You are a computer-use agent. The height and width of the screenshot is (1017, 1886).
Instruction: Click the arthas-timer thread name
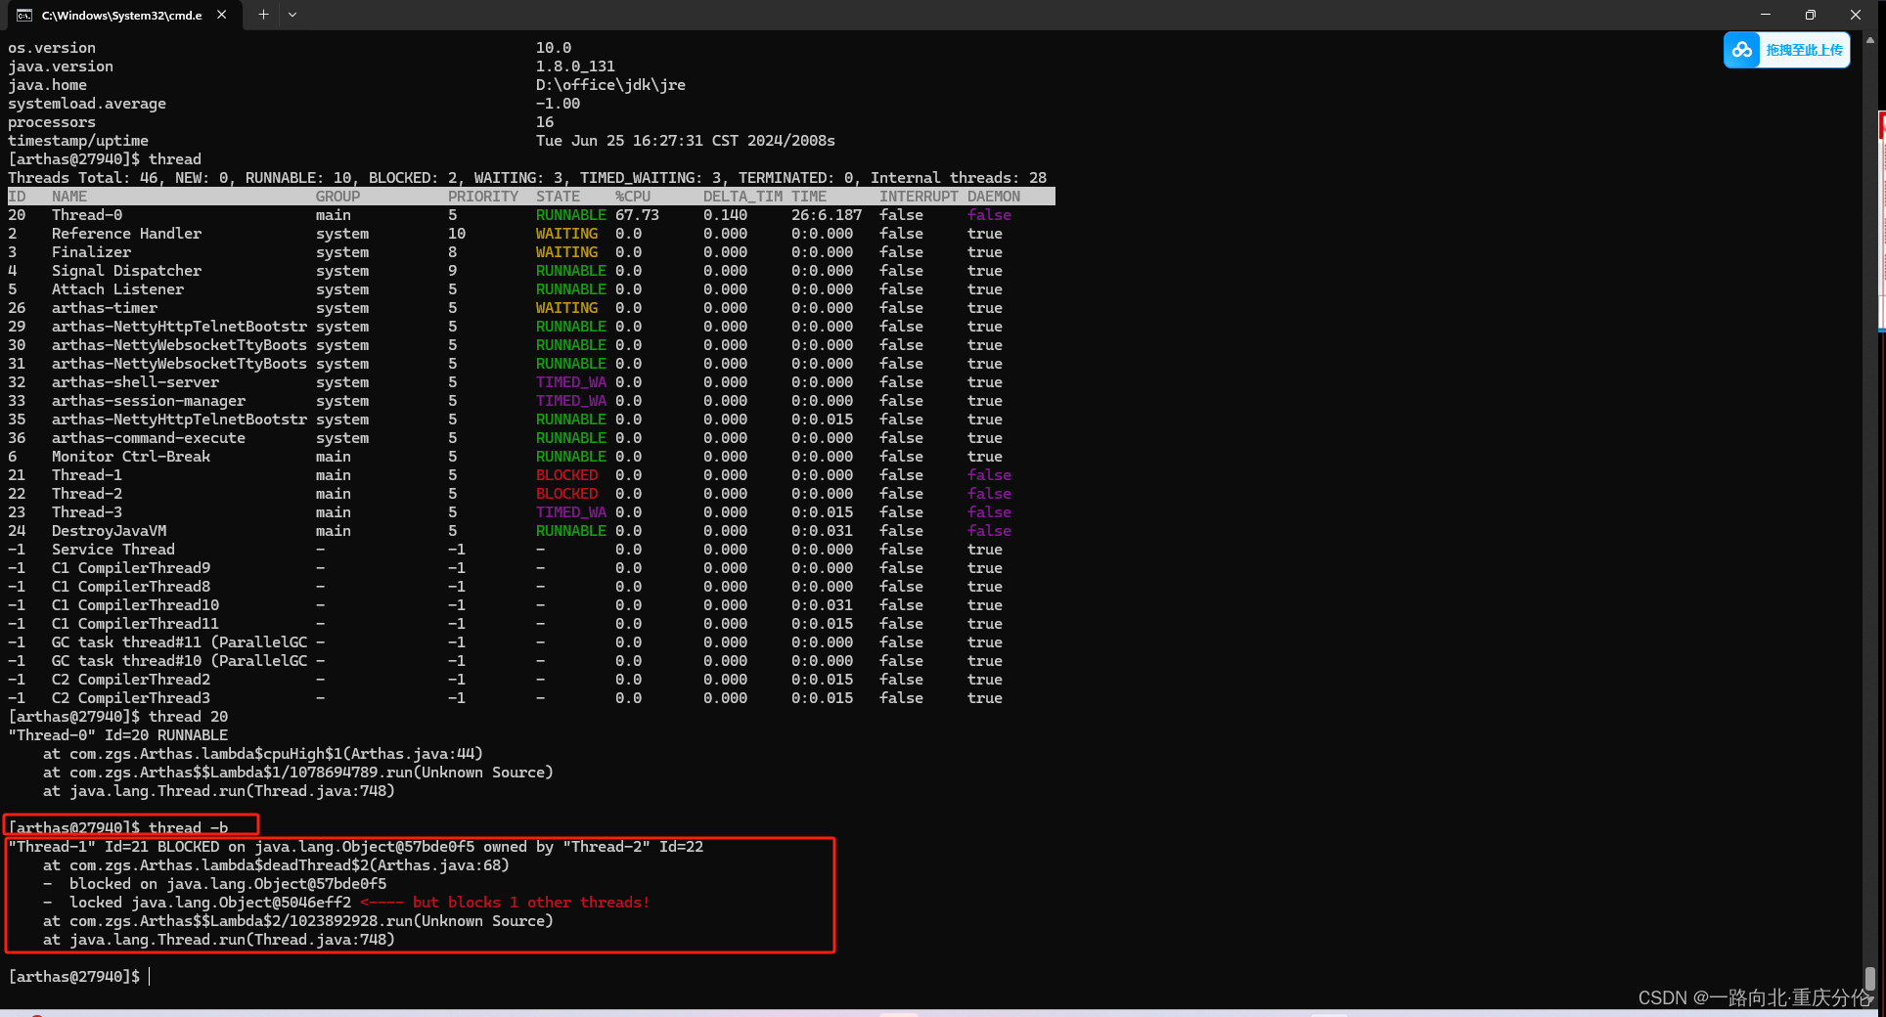pyautogui.click(x=105, y=308)
